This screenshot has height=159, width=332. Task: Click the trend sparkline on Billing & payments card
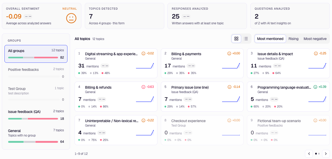pos(231,66)
